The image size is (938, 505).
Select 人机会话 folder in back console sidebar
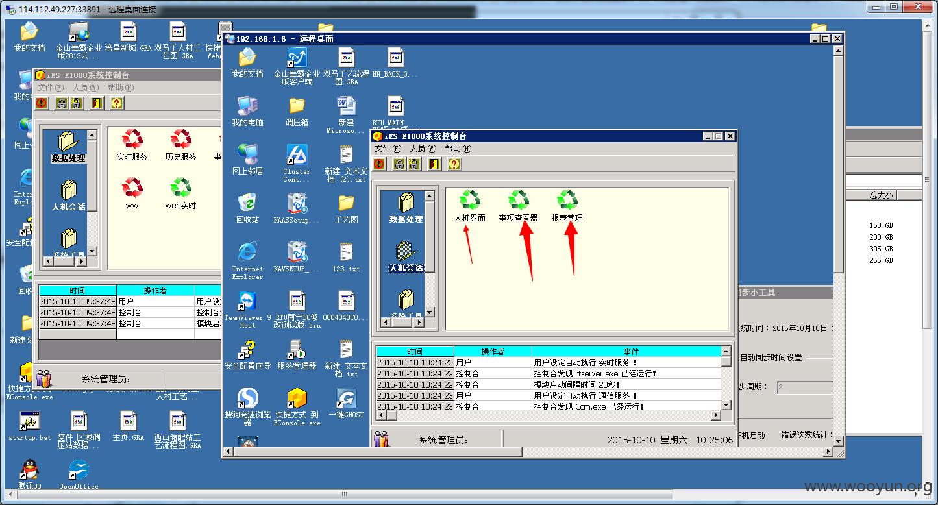(68, 195)
